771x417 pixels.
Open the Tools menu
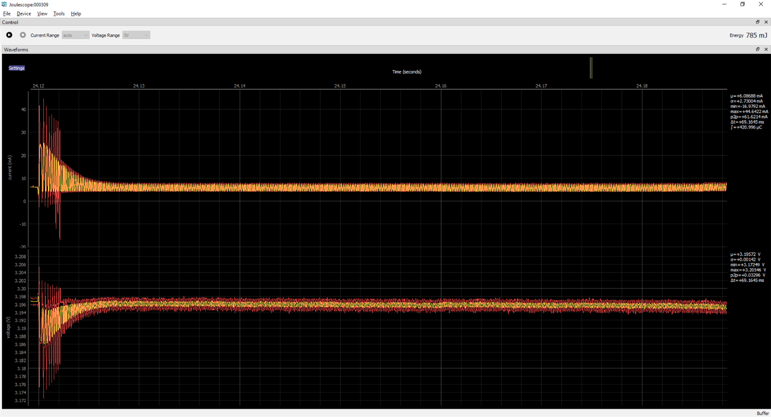(x=59, y=13)
